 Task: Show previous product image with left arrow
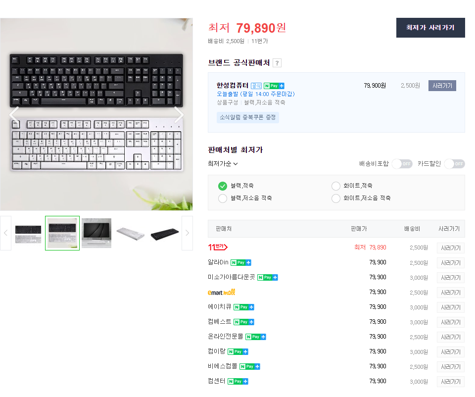(14, 114)
